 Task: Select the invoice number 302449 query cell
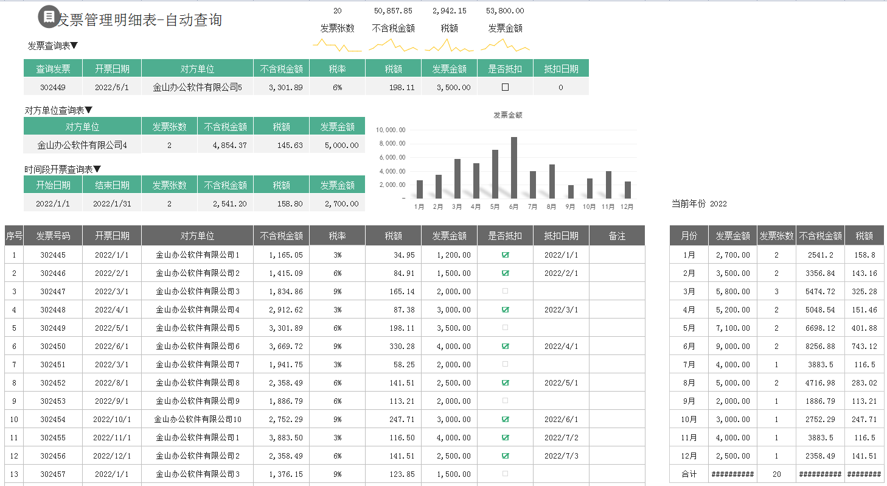[52, 87]
